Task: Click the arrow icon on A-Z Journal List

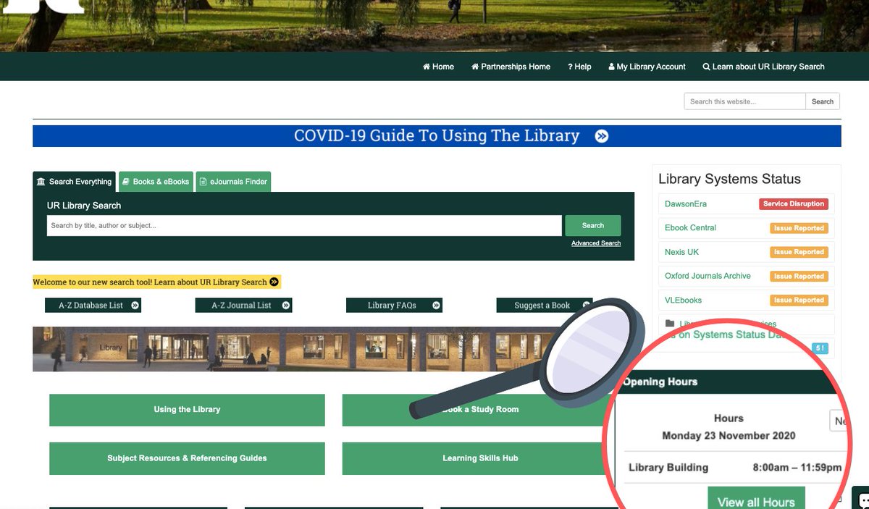Action: [x=286, y=306]
